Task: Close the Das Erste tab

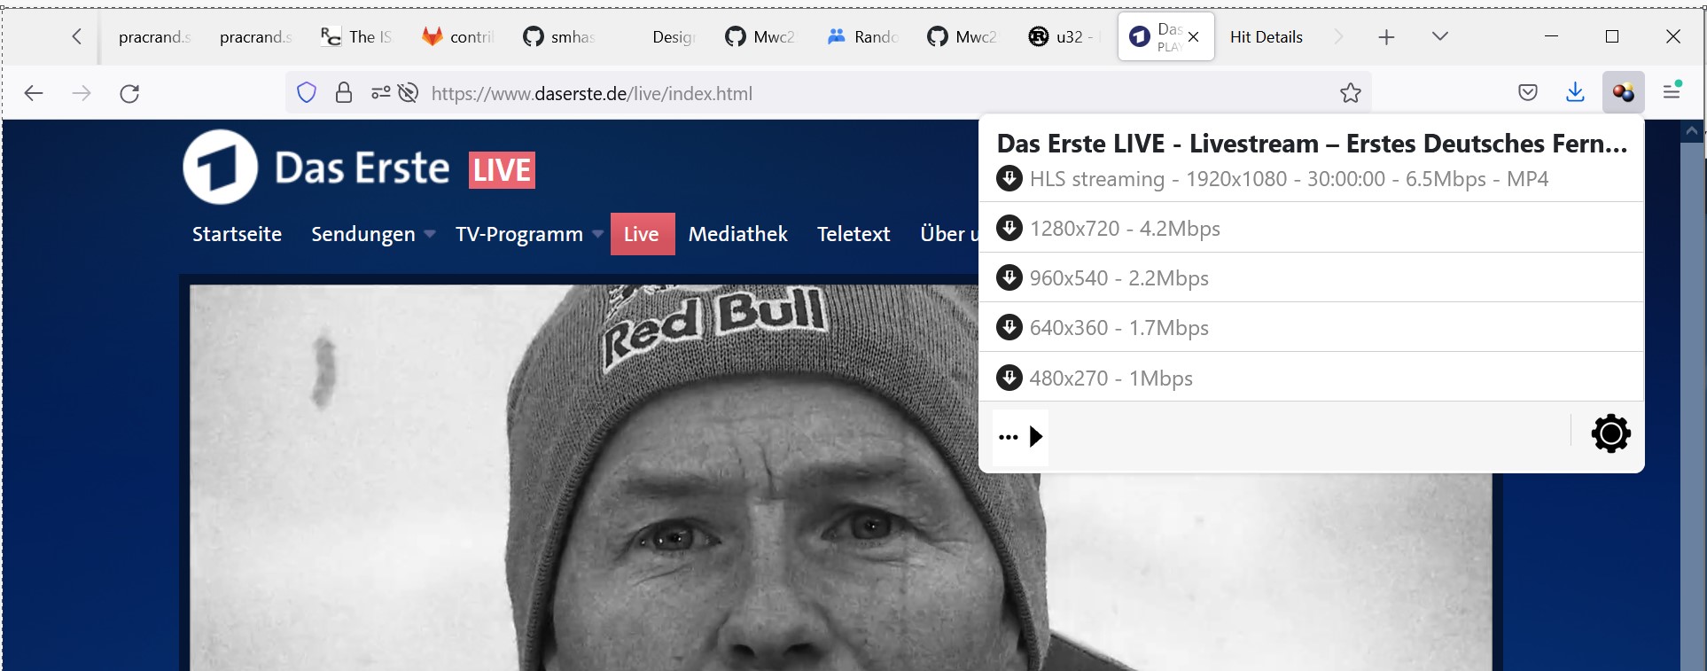Action: pos(1194,37)
